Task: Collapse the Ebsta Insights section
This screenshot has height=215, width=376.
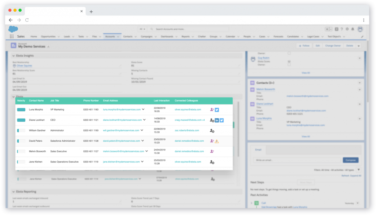Action: pyautogui.click(x=14, y=56)
